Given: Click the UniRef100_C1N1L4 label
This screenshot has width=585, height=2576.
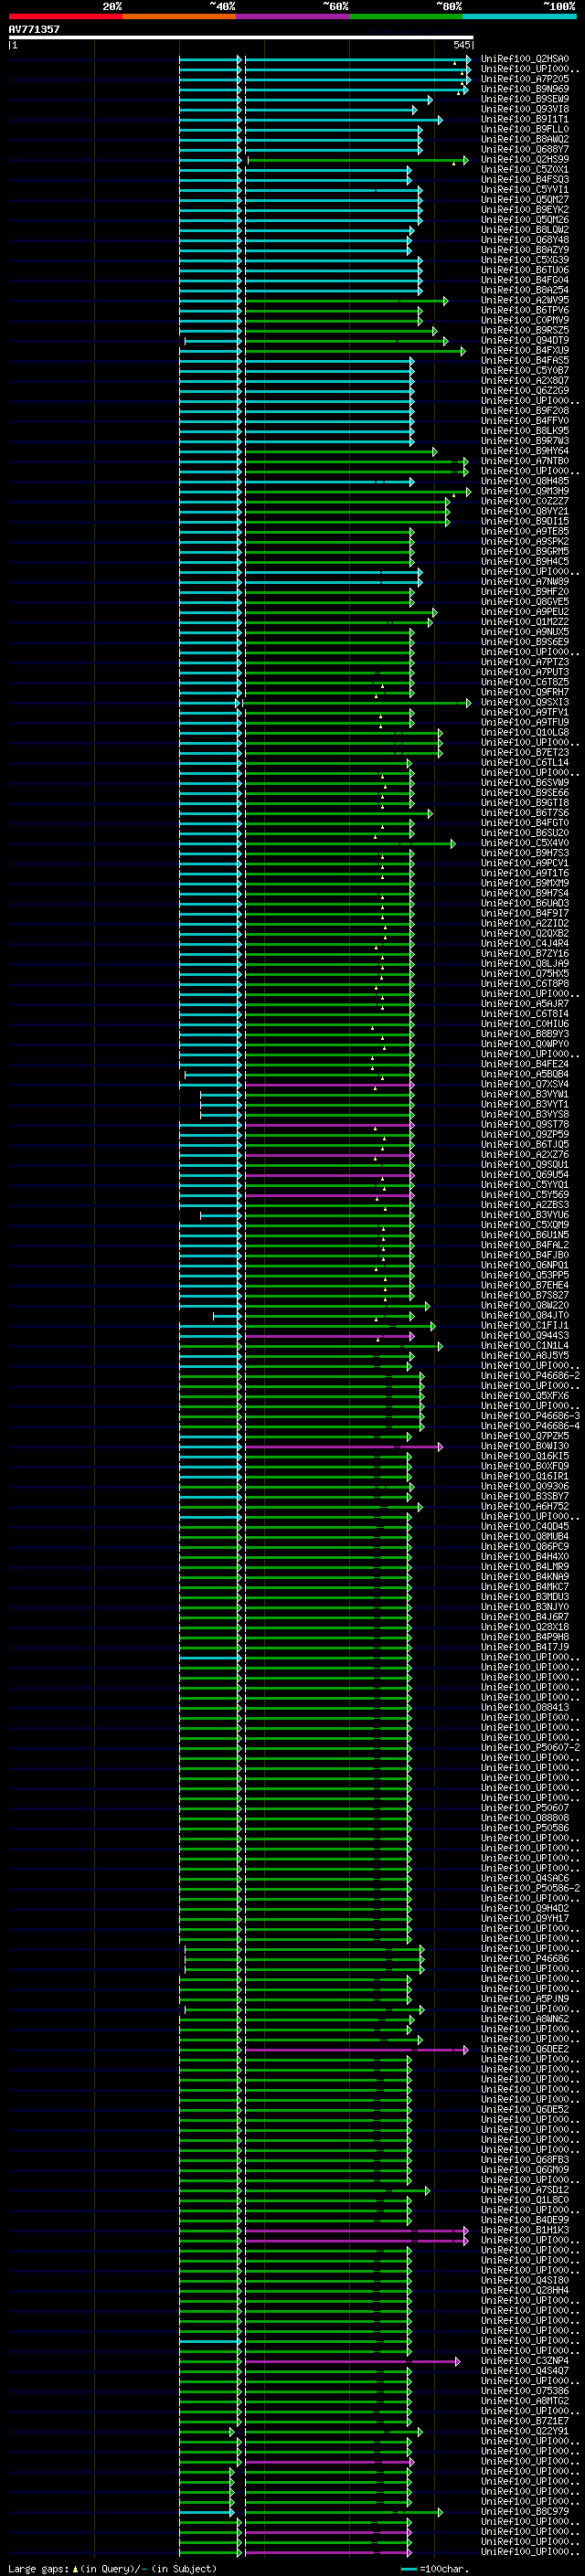Looking at the screenshot, I should 525,1346.
